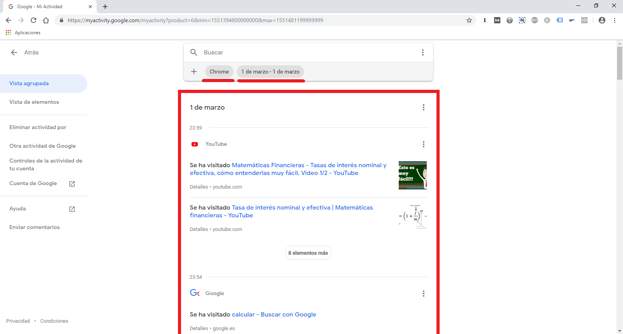Click the Chrome filter chip
The width and height of the screenshot is (623, 334).
(x=219, y=72)
